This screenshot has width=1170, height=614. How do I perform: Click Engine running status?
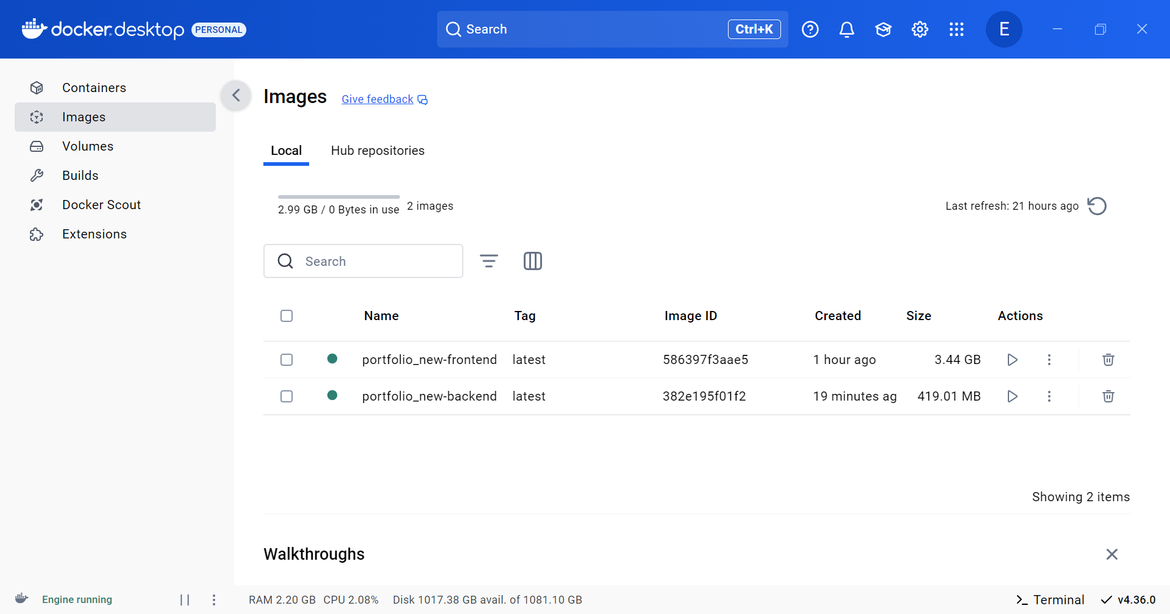77,600
